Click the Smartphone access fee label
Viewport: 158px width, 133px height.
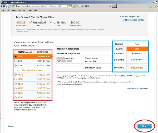coord(91,60)
